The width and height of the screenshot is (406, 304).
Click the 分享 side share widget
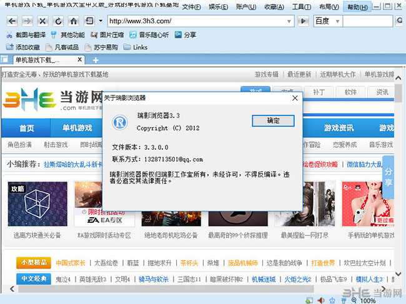(x=388, y=177)
